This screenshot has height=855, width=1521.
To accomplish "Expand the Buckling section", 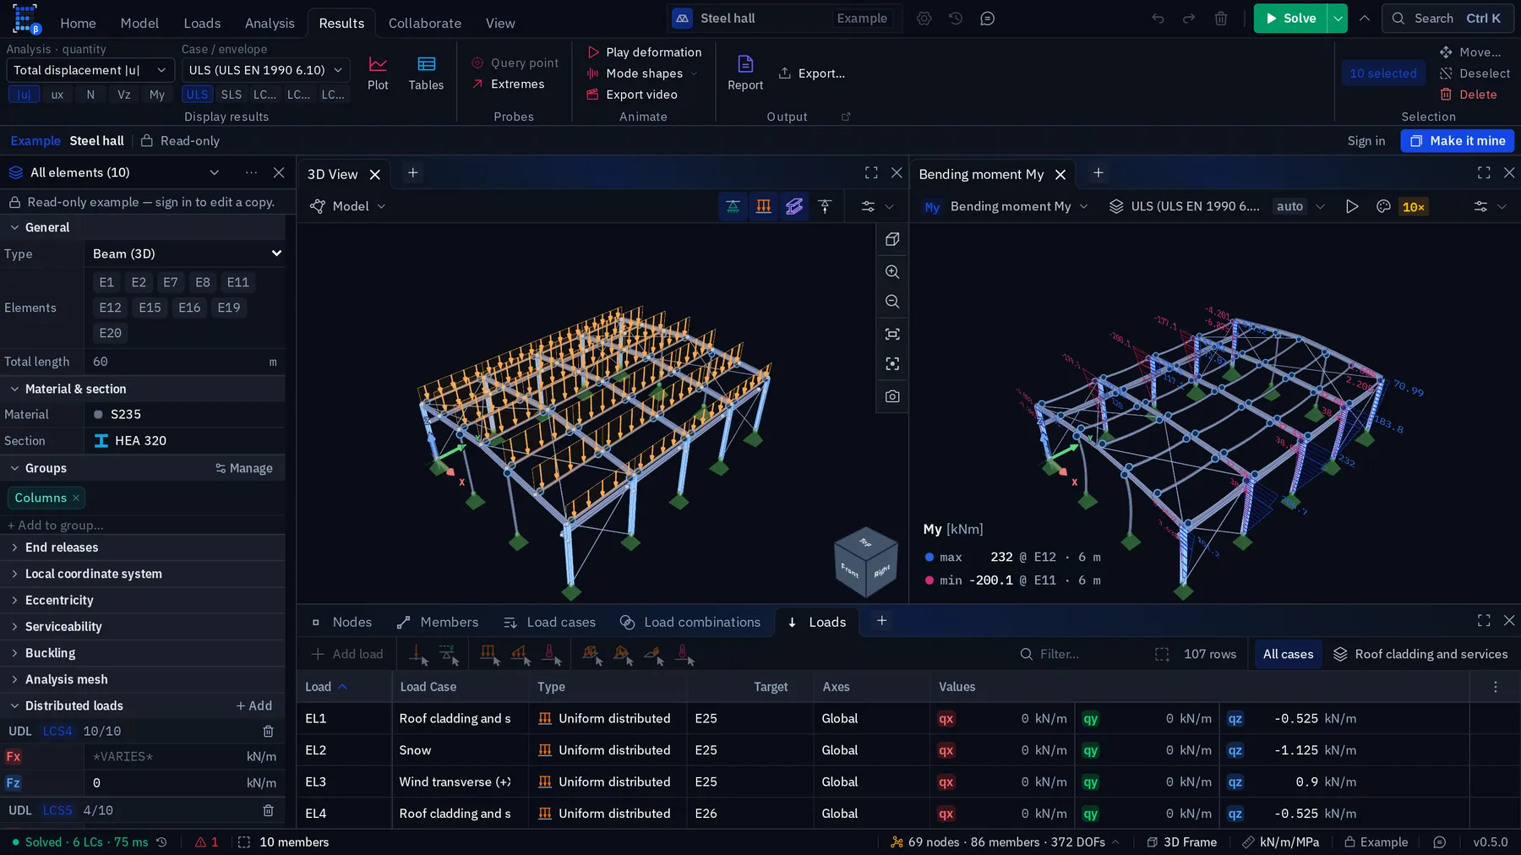I will 142,653.
